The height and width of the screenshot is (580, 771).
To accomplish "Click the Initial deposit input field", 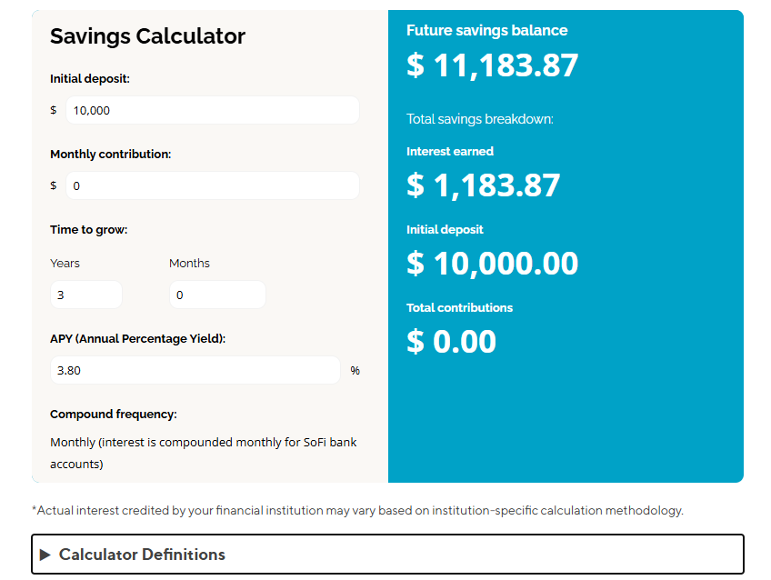I will pos(212,109).
